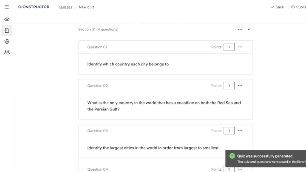The image size is (306, 172).
Task: Publish the quiz
Action: [298, 7]
